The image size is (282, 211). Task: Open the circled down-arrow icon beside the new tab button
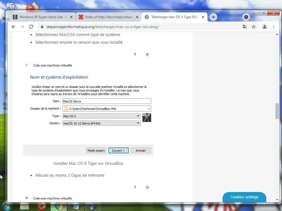pyautogui.click(x=246, y=17)
